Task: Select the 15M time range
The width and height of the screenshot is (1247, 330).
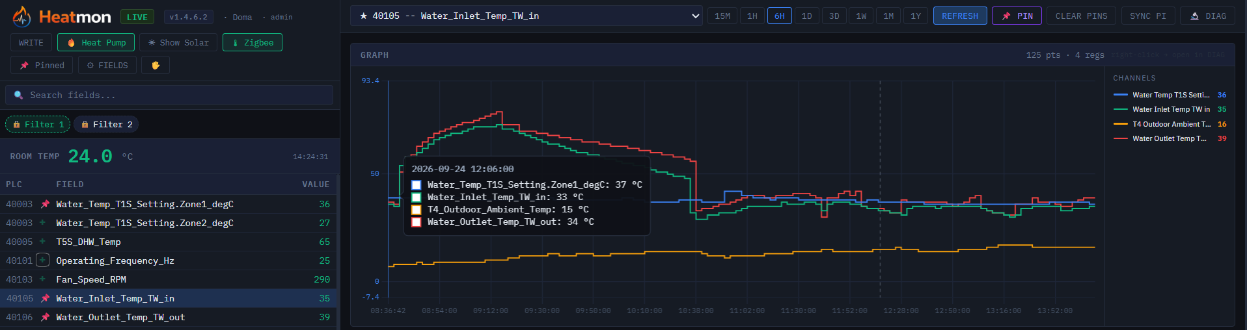Action: [722, 16]
